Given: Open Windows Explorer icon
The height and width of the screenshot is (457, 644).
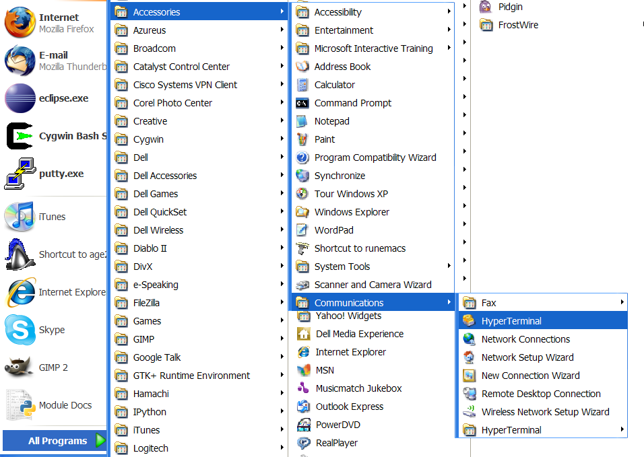Looking at the screenshot, I should click(302, 212).
